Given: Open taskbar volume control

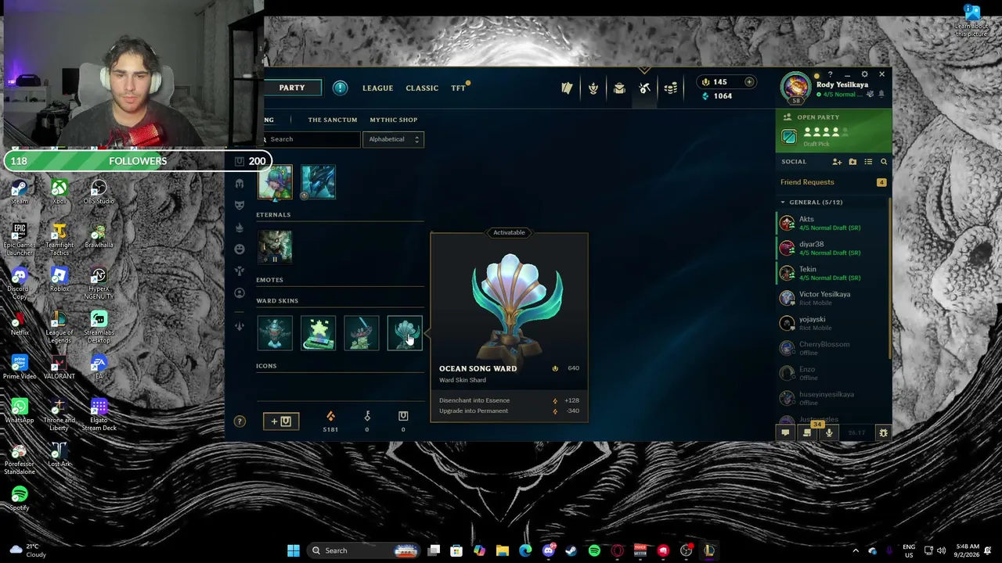Looking at the screenshot, I should point(941,550).
